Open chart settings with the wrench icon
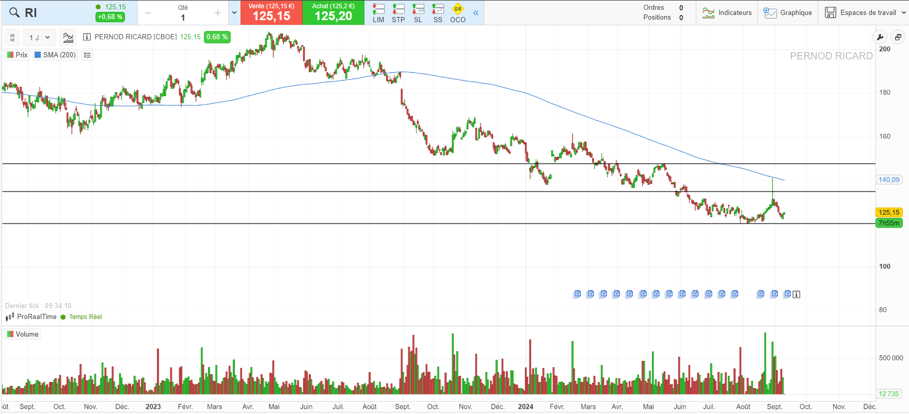 pyautogui.click(x=880, y=37)
